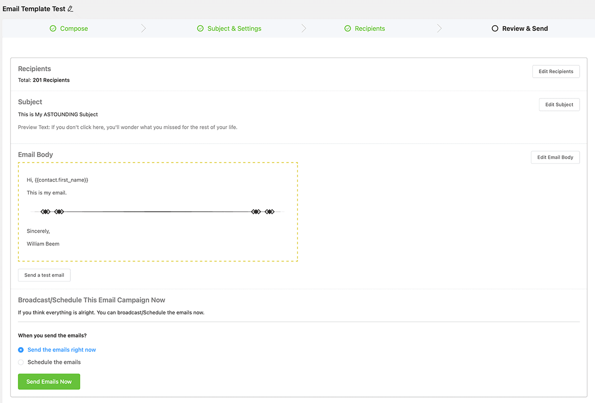This screenshot has width=595, height=403.
Task: Open the Subject & Settings step
Action: [x=235, y=29]
